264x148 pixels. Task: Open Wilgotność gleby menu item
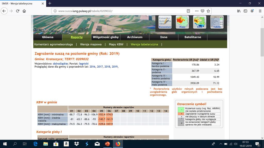106,37
